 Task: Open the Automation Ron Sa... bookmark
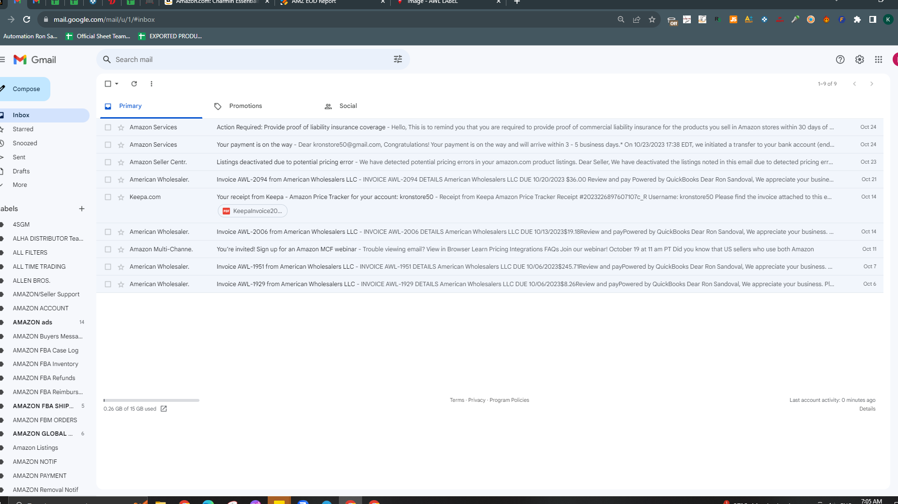coord(30,36)
